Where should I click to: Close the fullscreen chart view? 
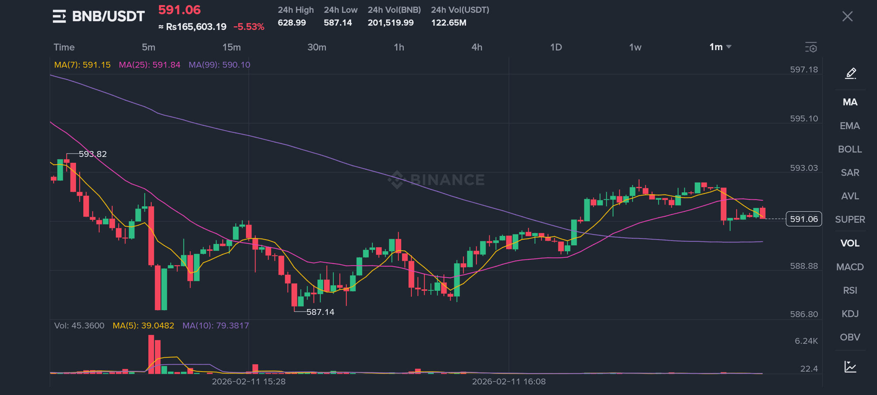point(847,16)
